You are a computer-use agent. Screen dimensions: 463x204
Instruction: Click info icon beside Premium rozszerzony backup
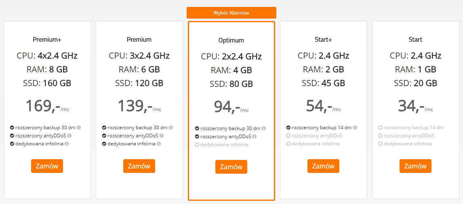tap(171, 128)
